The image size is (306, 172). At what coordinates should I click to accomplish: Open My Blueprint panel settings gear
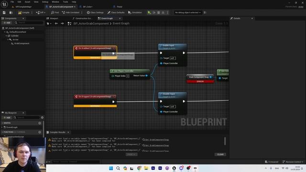pos(42,118)
